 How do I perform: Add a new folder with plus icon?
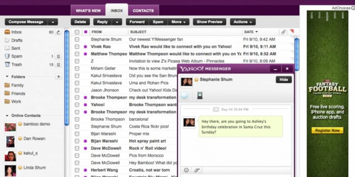[x=58, y=77]
